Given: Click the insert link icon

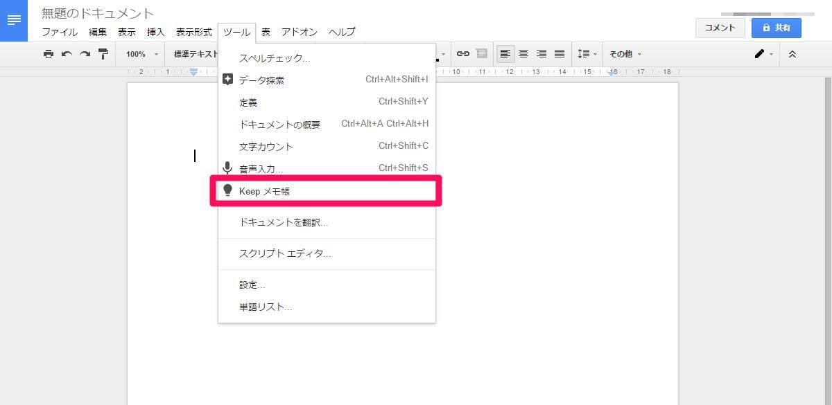Looking at the screenshot, I should pos(462,54).
